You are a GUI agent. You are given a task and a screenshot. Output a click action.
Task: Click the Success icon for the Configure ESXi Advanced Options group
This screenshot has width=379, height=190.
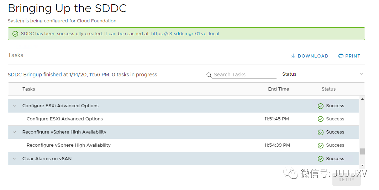pos(320,106)
